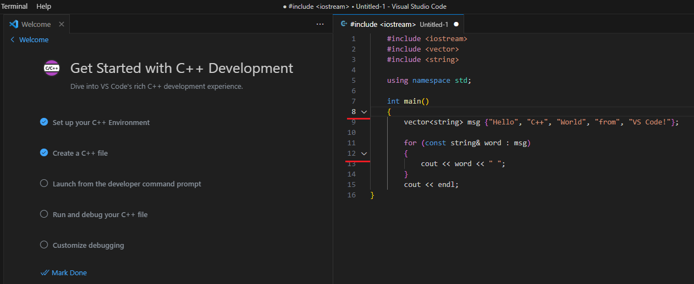Collapse the code fold chevron at line 12
The image size is (694, 284).
(x=363, y=154)
